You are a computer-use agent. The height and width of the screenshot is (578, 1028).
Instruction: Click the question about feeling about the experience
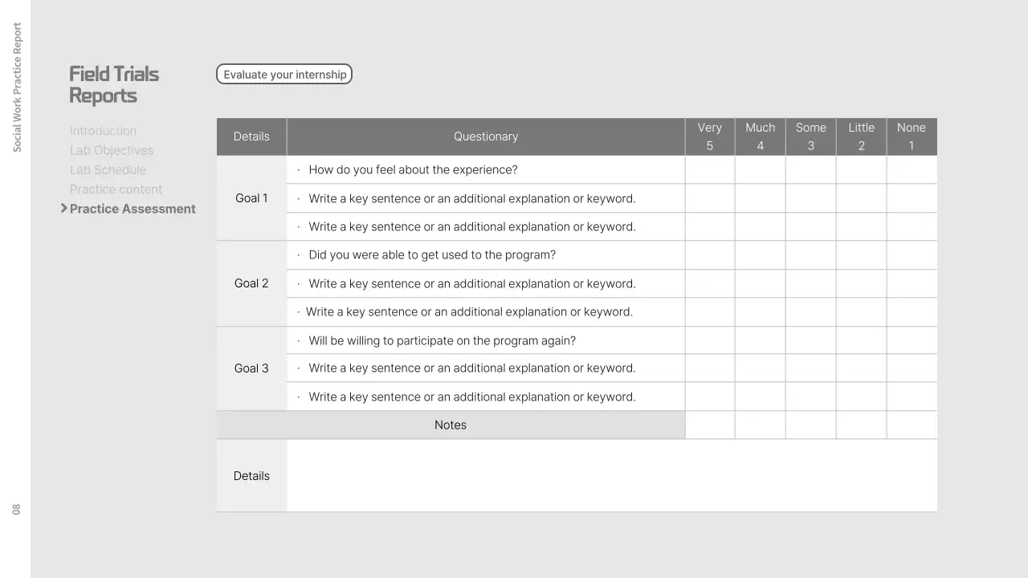[x=413, y=169]
